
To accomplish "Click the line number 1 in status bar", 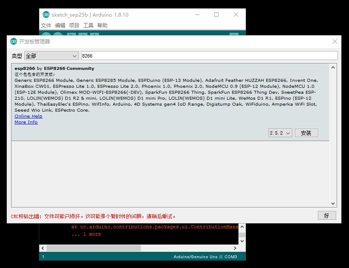I will click(43, 256).
